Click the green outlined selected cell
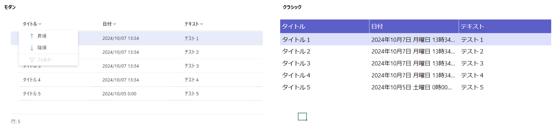This screenshot has height=133, width=559. pyautogui.click(x=302, y=116)
